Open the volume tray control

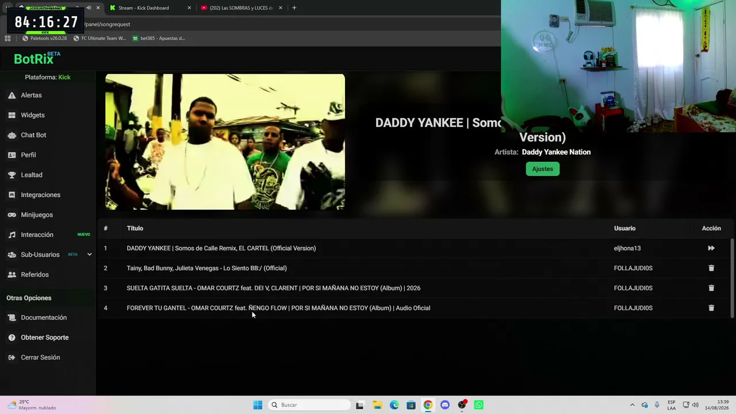click(x=695, y=405)
